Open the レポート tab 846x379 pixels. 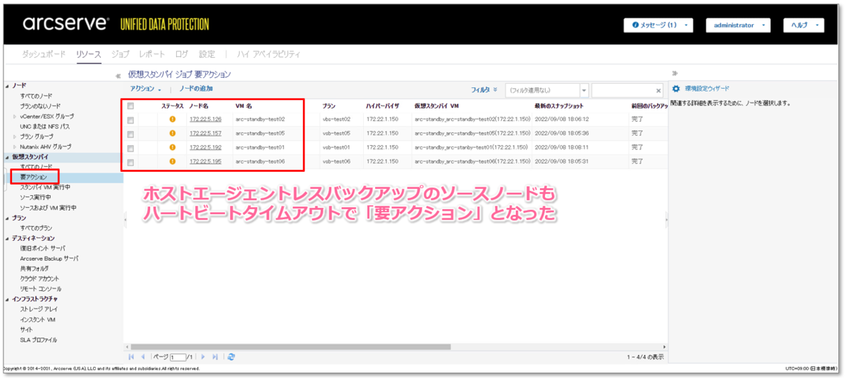click(152, 54)
